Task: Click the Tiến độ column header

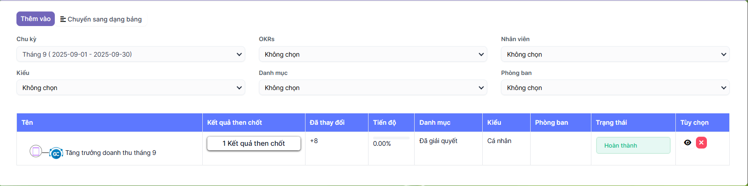Action: tap(385, 122)
